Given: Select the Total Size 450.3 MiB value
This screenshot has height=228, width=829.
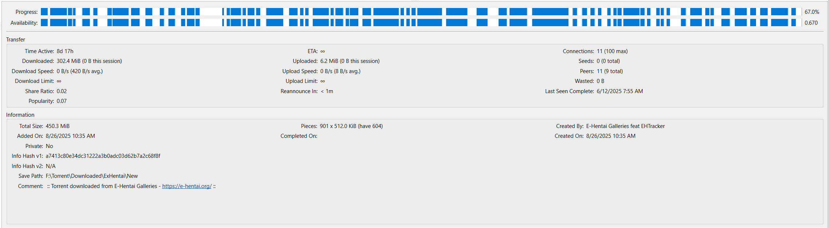Looking at the screenshot, I should pos(58,126).
